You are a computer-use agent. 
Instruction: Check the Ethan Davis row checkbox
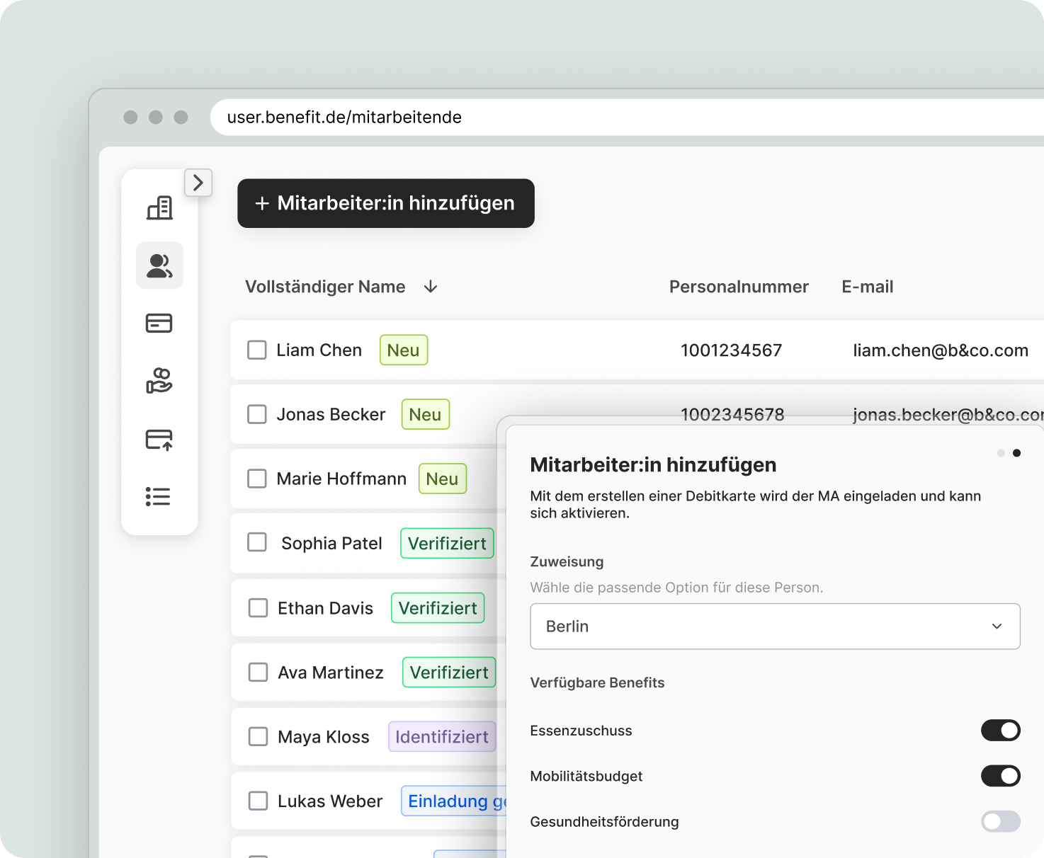(259, 608)
